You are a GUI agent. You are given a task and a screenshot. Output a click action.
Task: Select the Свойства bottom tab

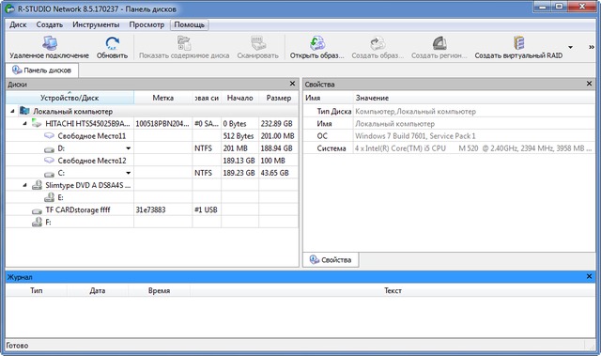[x=331, y=260]
